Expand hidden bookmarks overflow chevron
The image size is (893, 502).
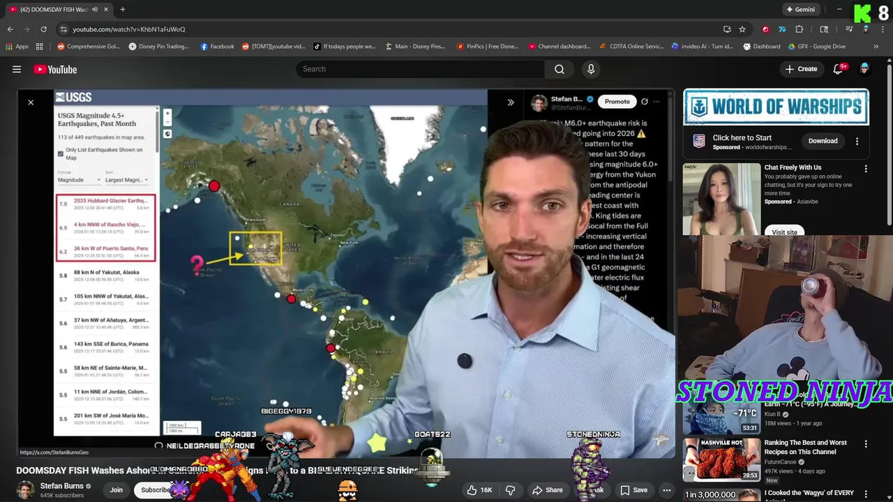click(876, 47)
